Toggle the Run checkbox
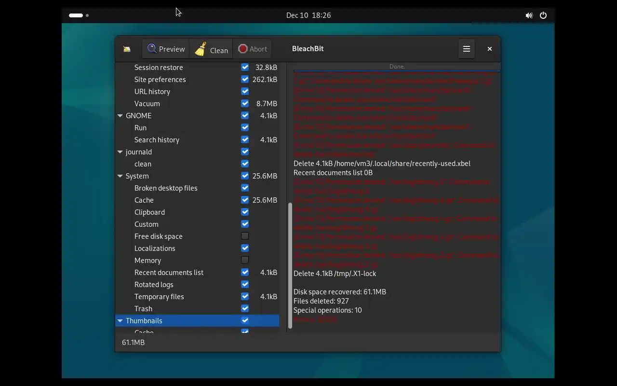This screenshot has width=617, height=386. click(x=245, y=128)
